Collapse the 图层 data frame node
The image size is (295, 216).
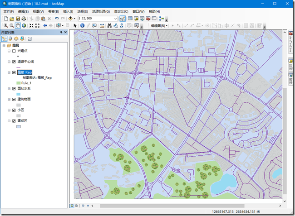click(x=4, y=45)
